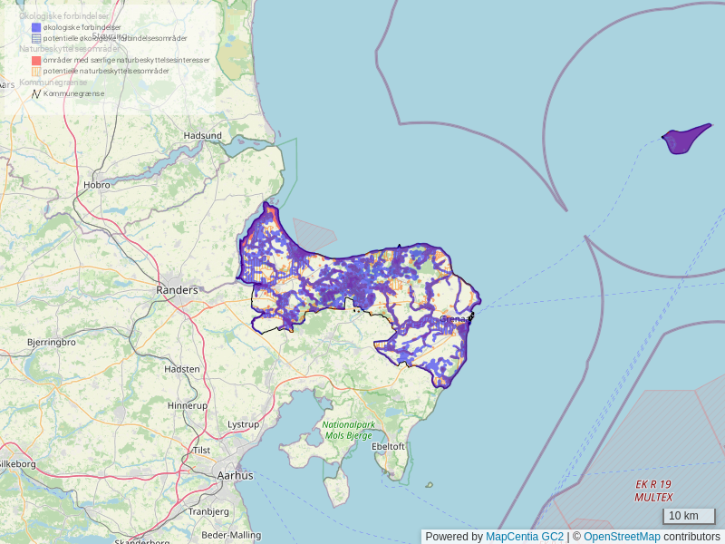
Task: Select the Økologiske forbindelser legend heading
Action: click(x=64, y=16)
